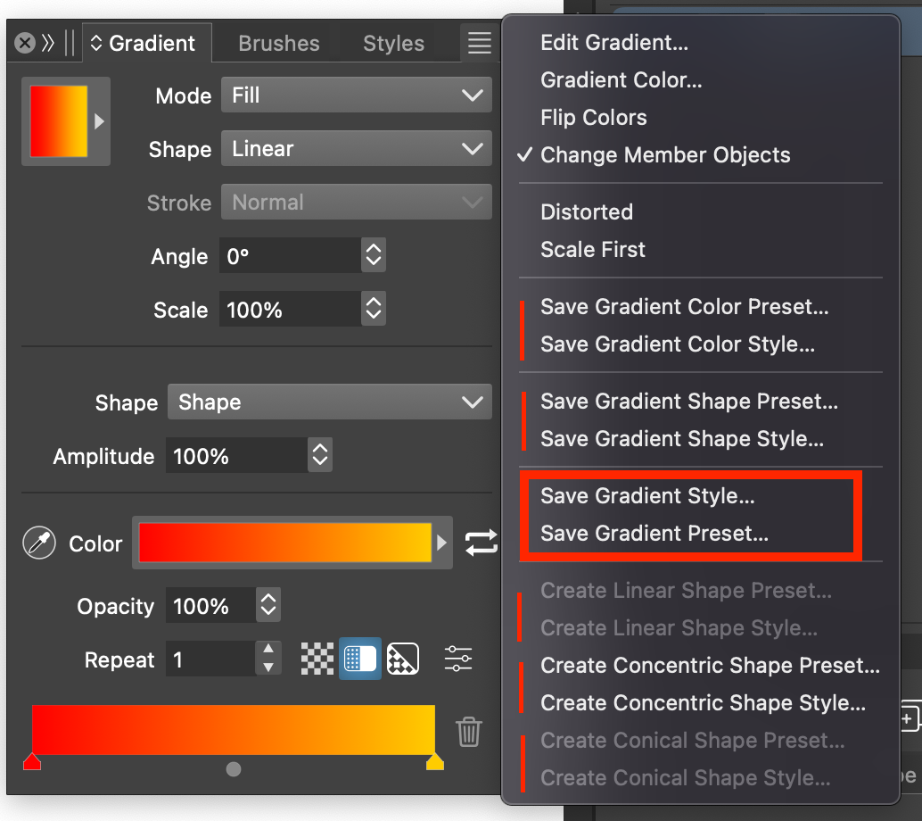Screen dimensions: 922x821
Task: Click the swap gradient colors arrows icon
Action: (481, 543)
